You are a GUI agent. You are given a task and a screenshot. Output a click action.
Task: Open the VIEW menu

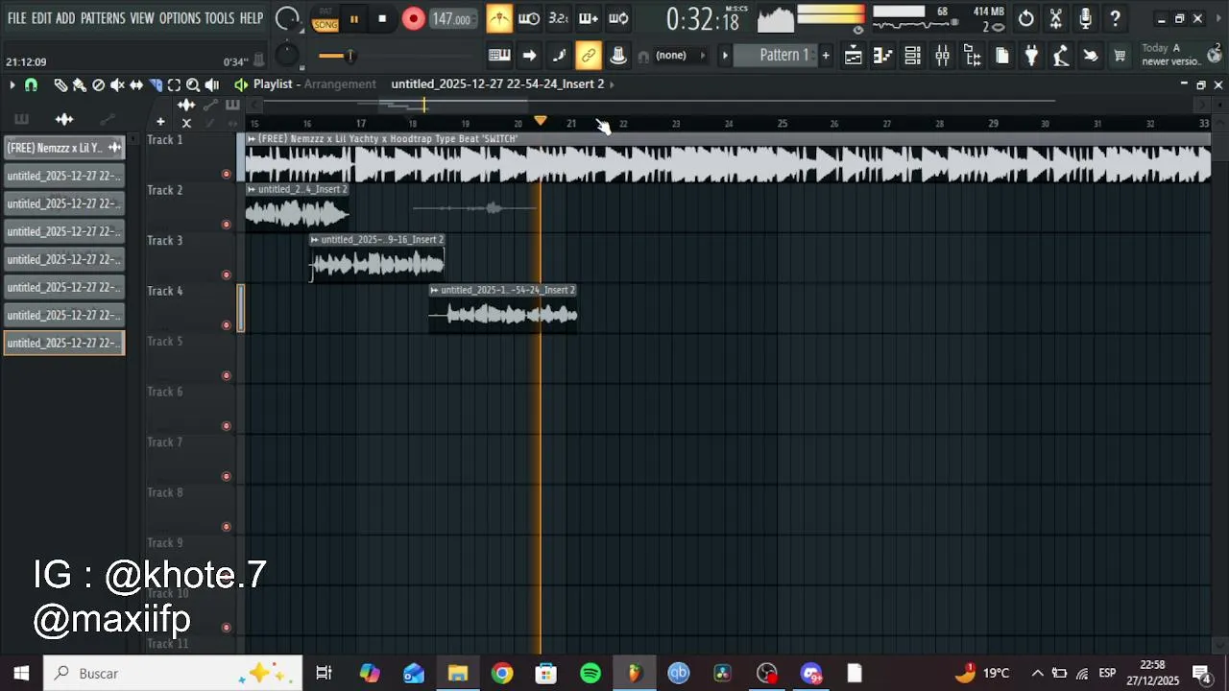(142, 18)
